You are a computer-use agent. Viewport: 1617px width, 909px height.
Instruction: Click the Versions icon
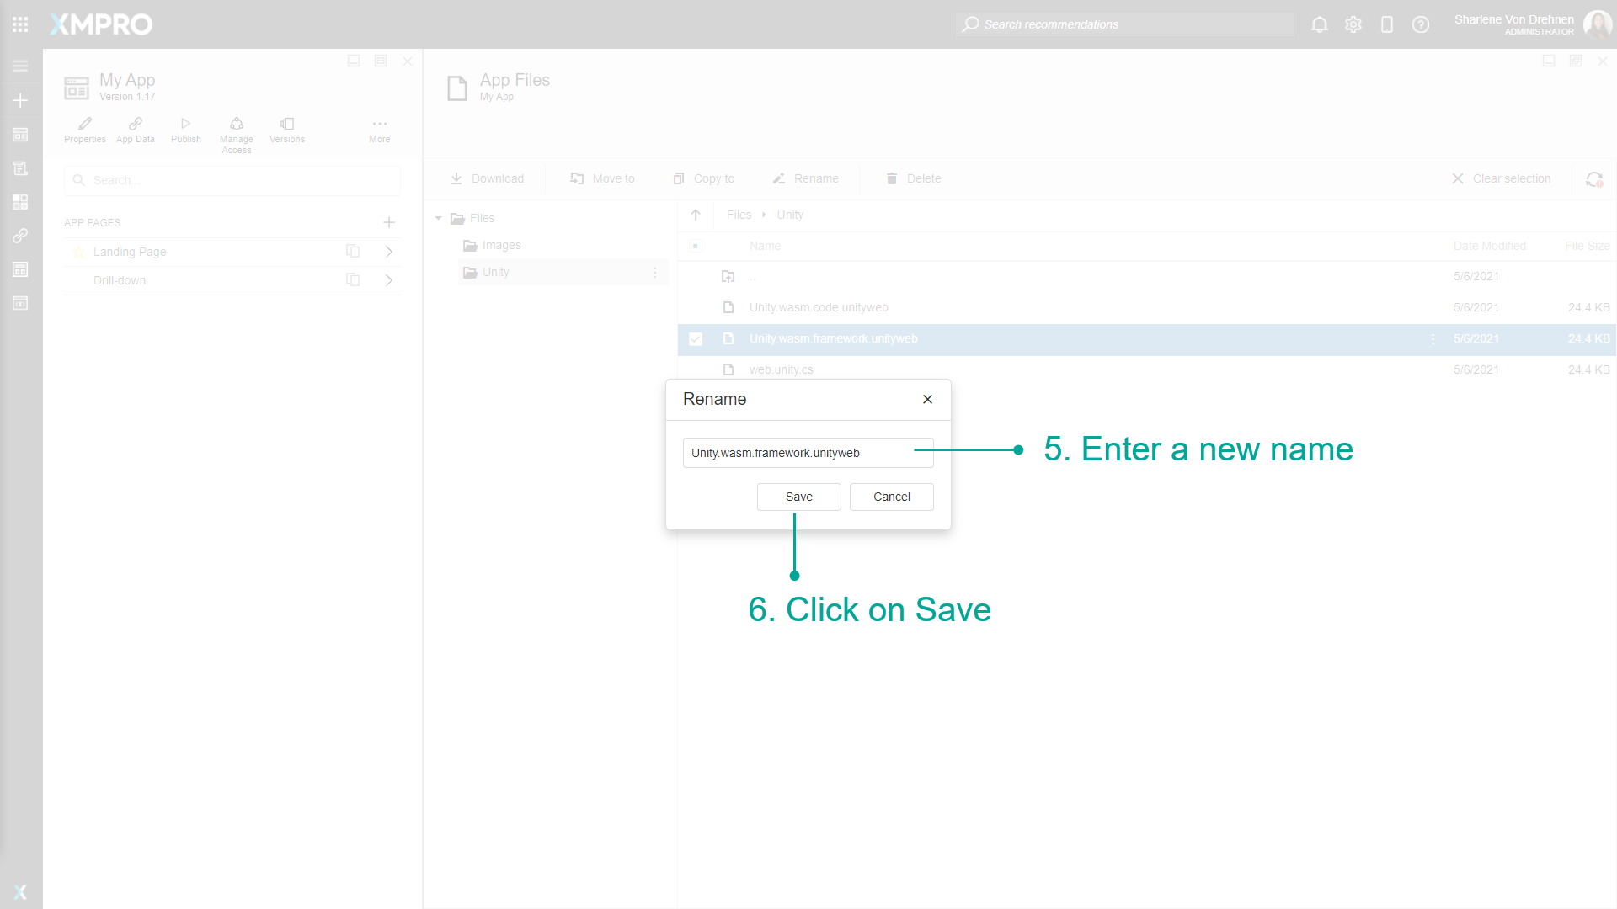point(286,128)
